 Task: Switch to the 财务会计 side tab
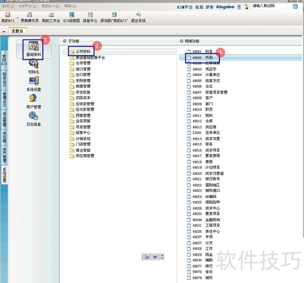click(x=4, y=80)
